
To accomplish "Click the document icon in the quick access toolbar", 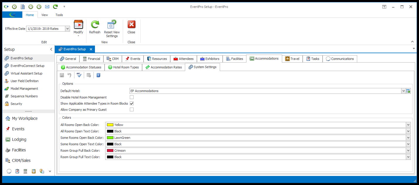I will [23, 6].
